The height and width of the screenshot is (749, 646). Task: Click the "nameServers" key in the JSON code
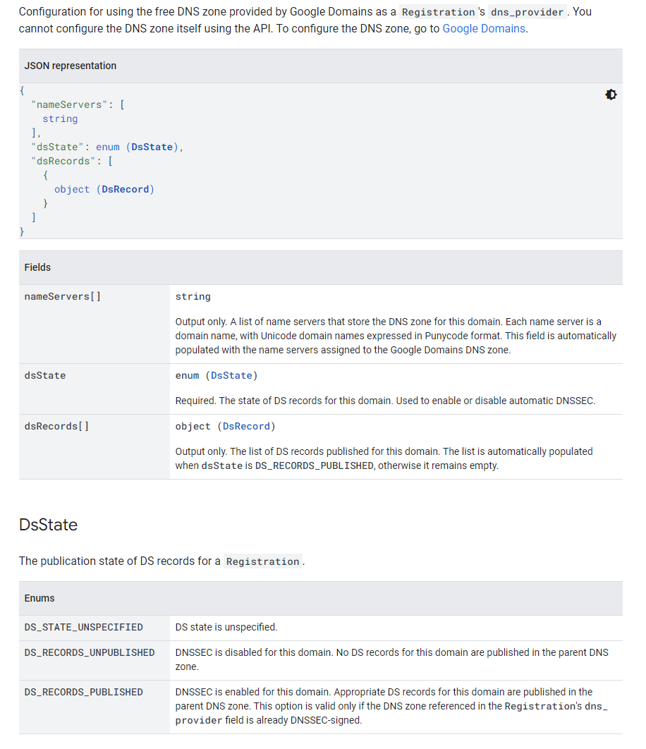(69, 104)
